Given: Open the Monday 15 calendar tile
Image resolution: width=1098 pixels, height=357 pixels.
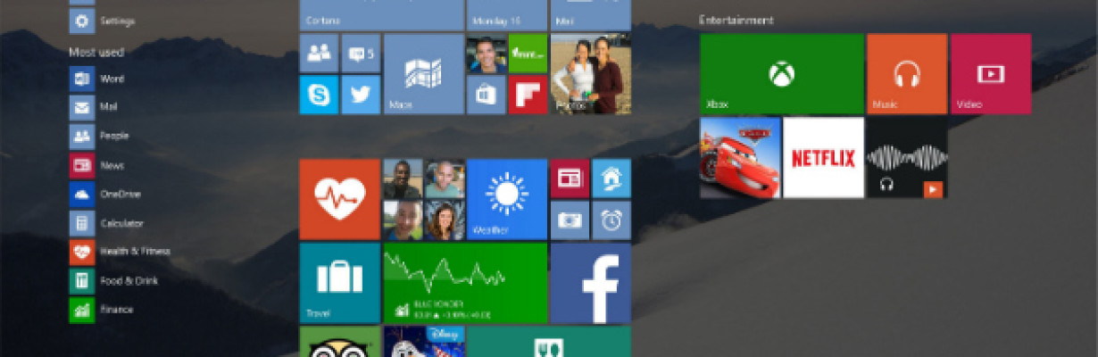Looking at the screenshot, I should pyautogui.click(x=506, y=14).
